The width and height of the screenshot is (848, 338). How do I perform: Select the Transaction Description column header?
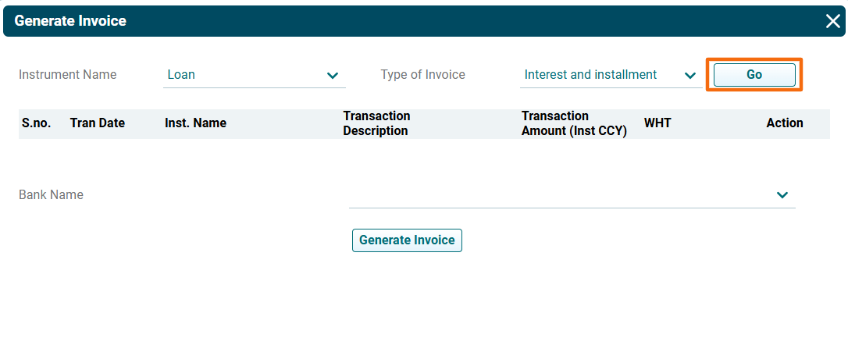[376, 123]
